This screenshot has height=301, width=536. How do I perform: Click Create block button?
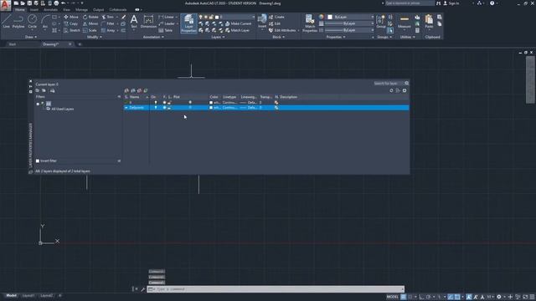tap(277, 17)
